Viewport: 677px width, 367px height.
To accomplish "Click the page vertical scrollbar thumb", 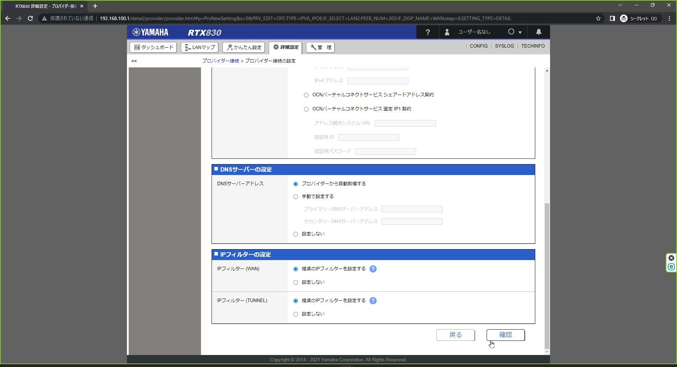I will (547, 276).
